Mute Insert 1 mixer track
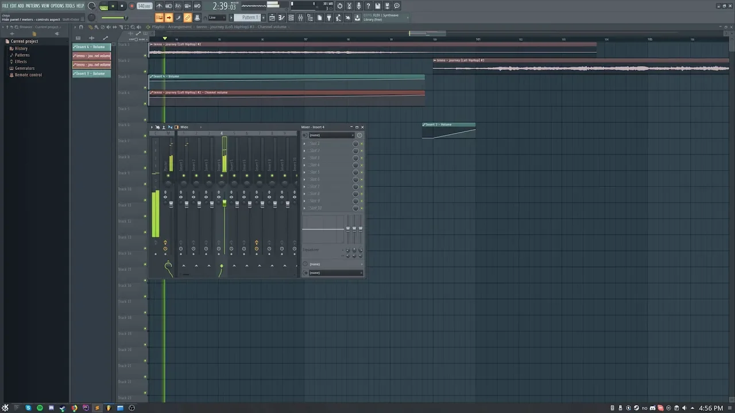Screen dimensions: 735x413 pos(183,176)
